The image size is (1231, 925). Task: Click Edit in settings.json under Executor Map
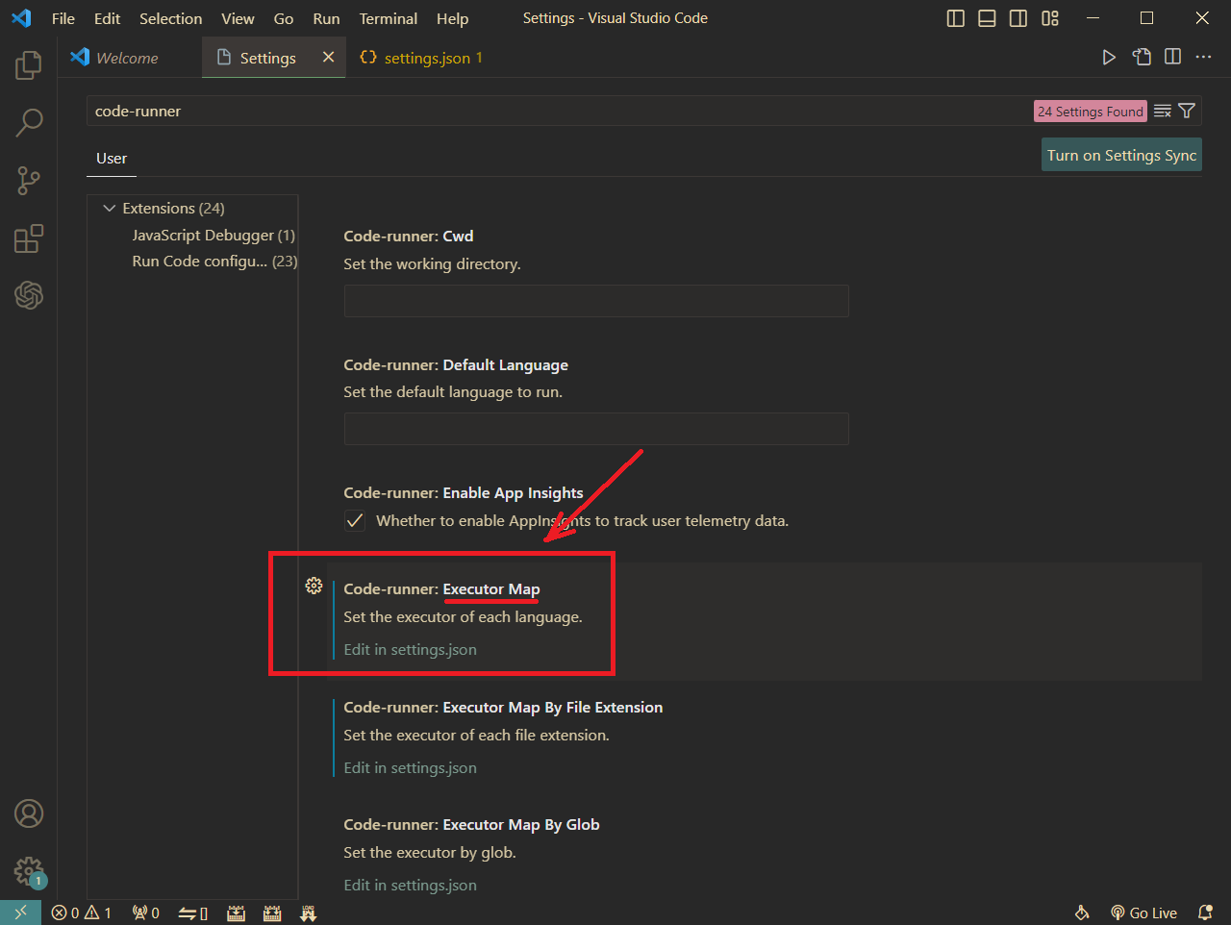[410, 649]
